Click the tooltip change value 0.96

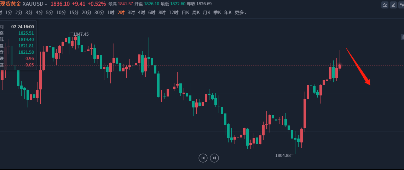coord(30,58)
